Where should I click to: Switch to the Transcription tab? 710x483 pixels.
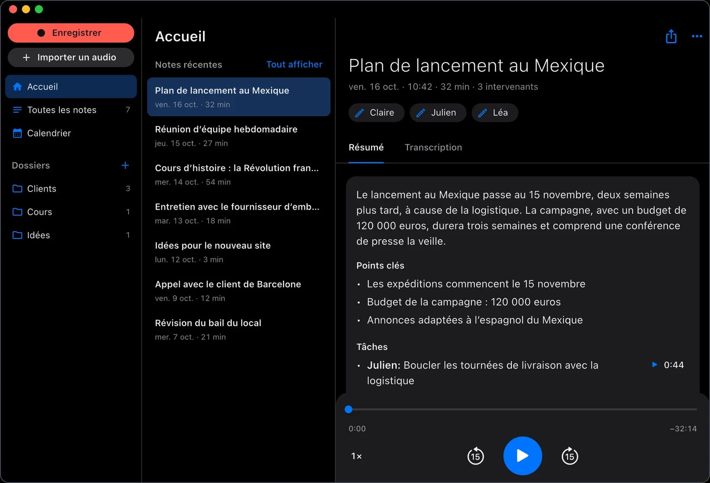click(433, 147)
